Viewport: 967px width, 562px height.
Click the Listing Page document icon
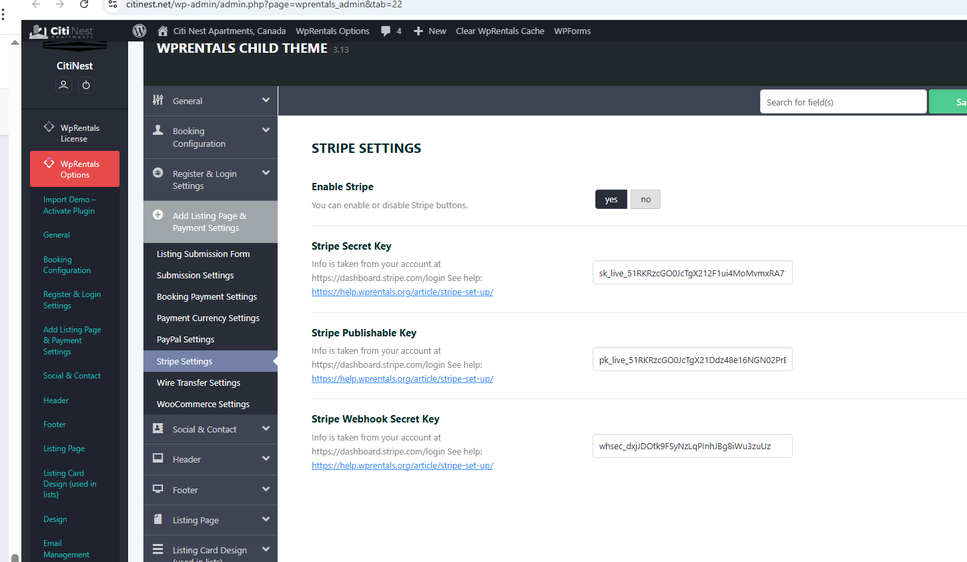158,519
